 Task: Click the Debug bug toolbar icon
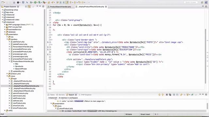[x=31, y=2]
